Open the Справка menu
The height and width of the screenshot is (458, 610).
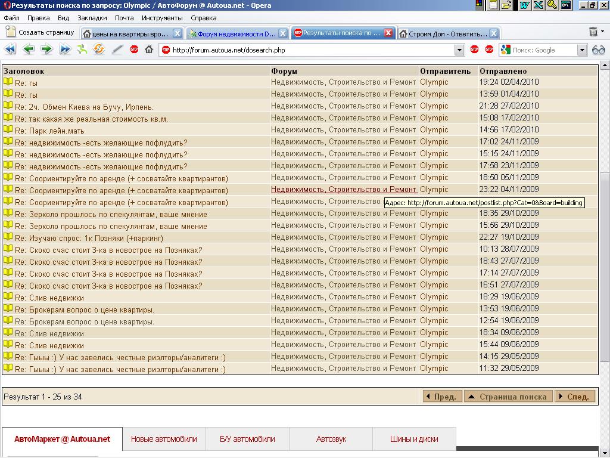(204, 18)
